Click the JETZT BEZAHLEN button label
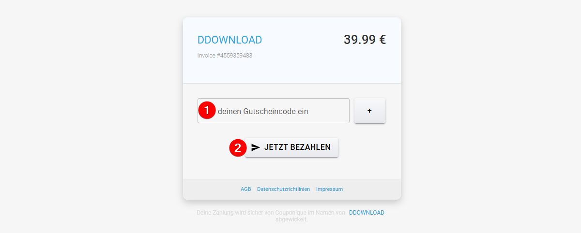The width and height of the screenshot is (581, 233). click(297, 147)
